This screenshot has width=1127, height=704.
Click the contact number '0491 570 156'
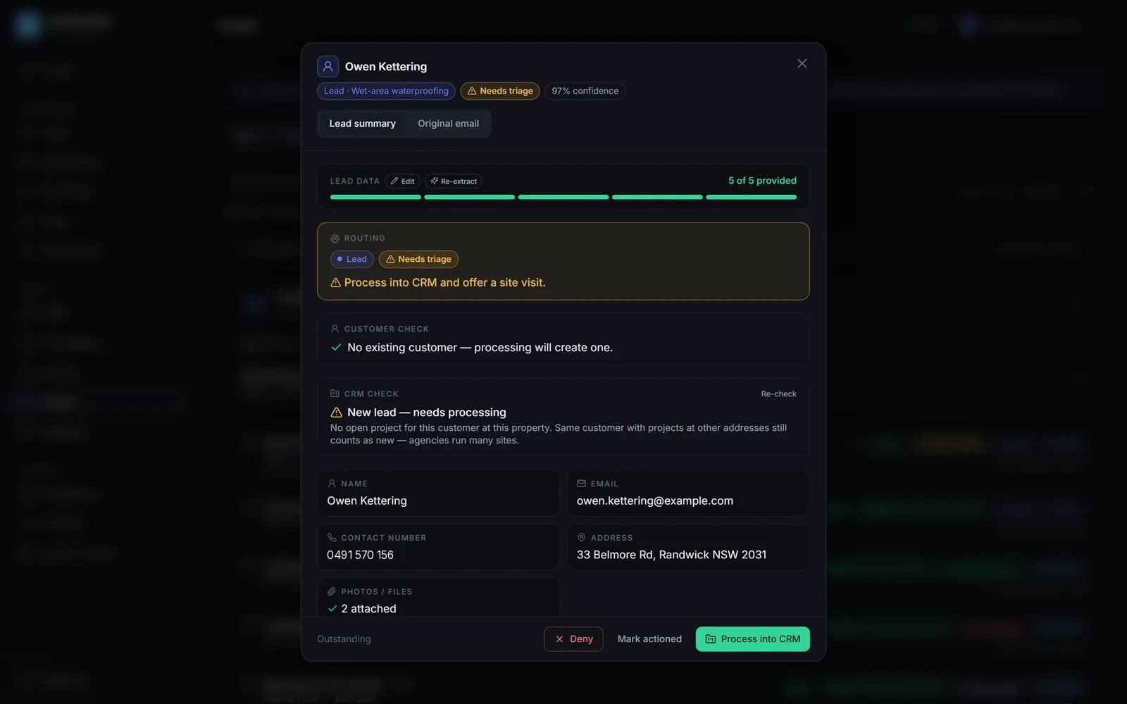click(x=360, y=555)
